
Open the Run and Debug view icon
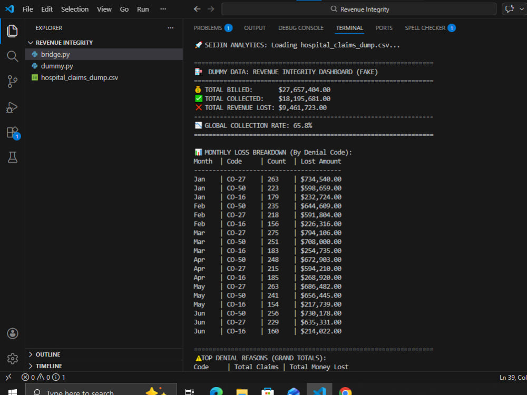(13, 107)
